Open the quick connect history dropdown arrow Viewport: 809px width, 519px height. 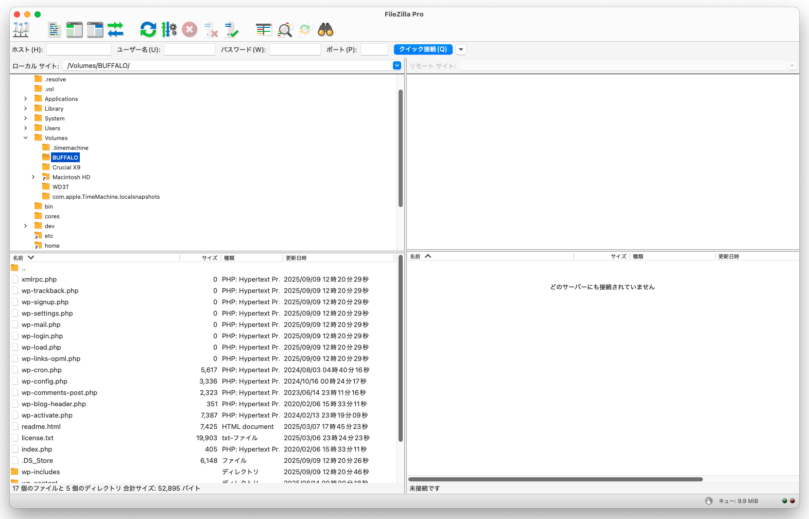point(461,49)
